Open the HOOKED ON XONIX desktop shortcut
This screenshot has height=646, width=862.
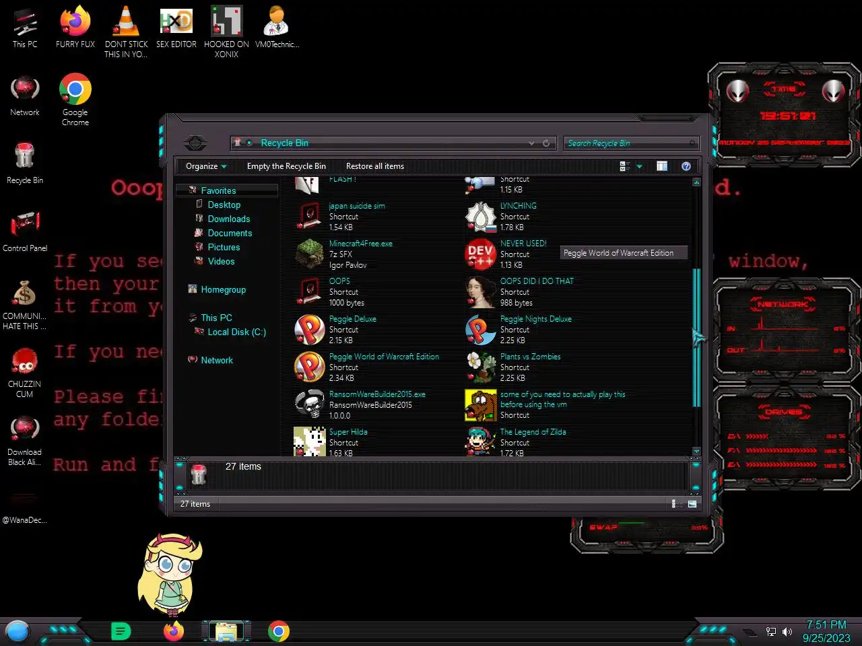[227, 32]
